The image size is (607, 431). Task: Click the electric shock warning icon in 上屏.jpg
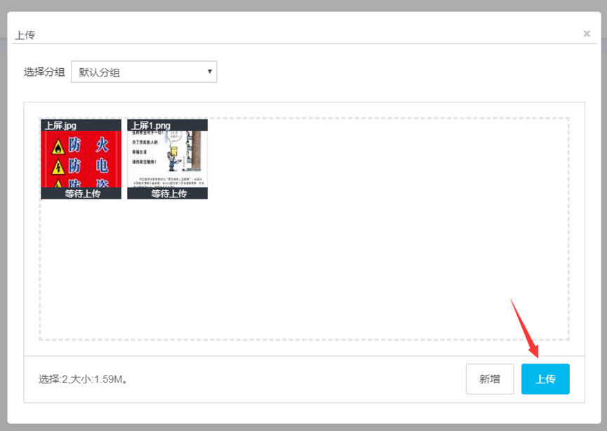(58, 167)
